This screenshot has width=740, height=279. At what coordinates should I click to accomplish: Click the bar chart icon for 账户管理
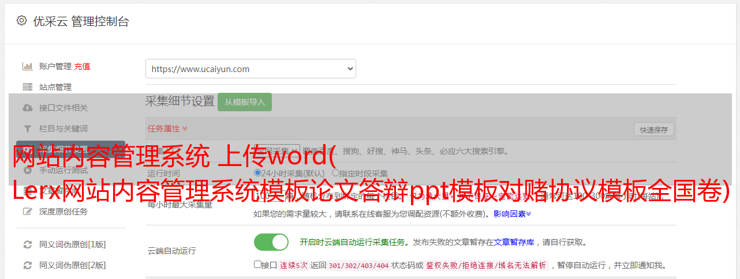[x=27, y=66]
